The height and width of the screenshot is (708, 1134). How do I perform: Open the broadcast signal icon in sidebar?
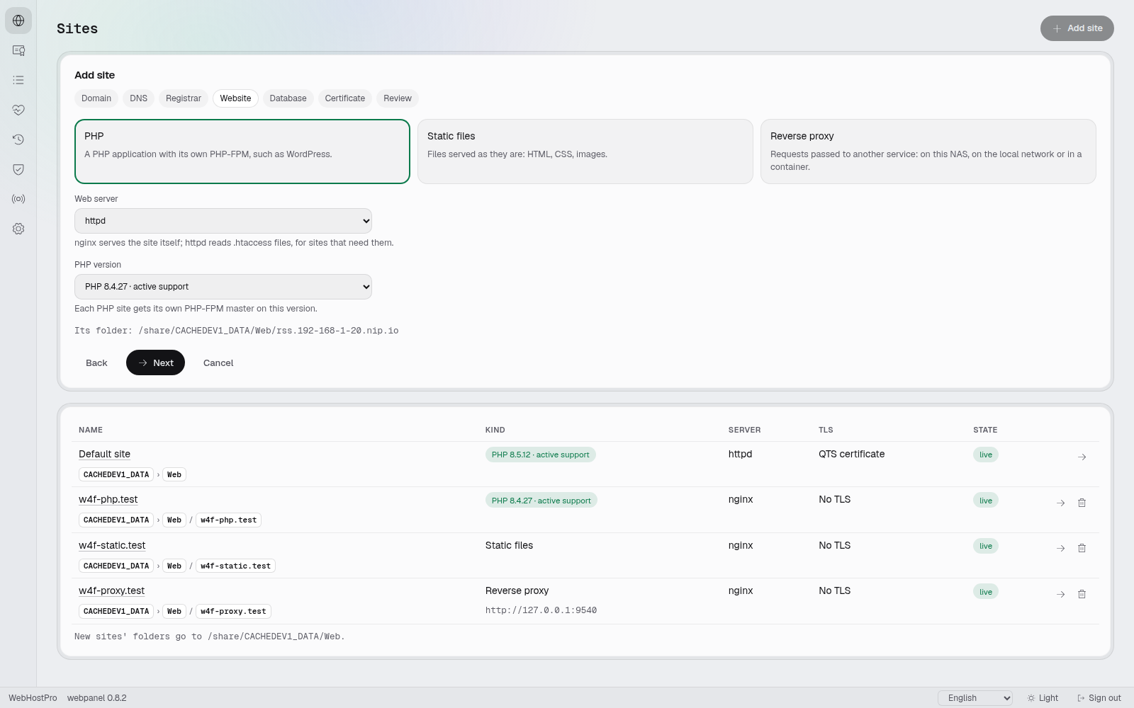(18, 199)
